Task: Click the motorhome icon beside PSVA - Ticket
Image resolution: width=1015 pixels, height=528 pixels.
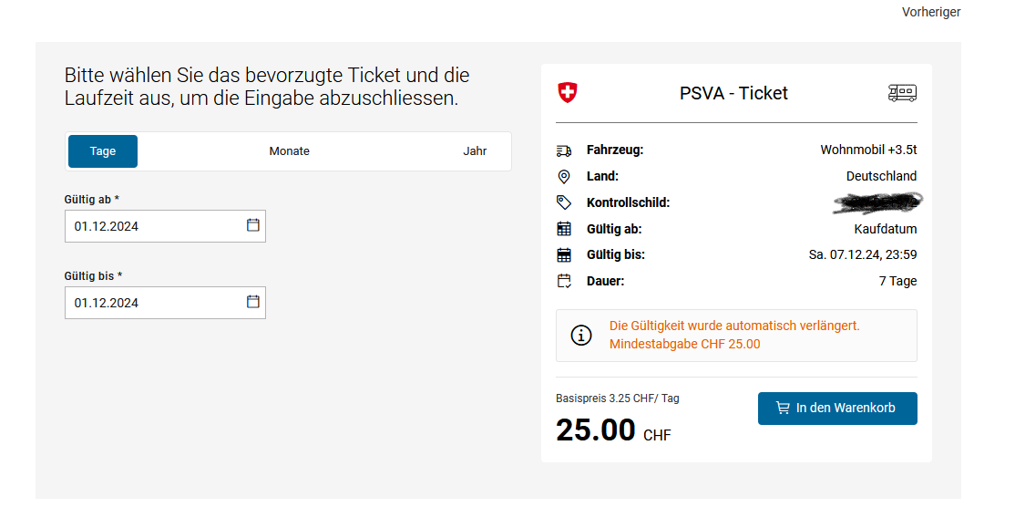Action: (902, 93)
